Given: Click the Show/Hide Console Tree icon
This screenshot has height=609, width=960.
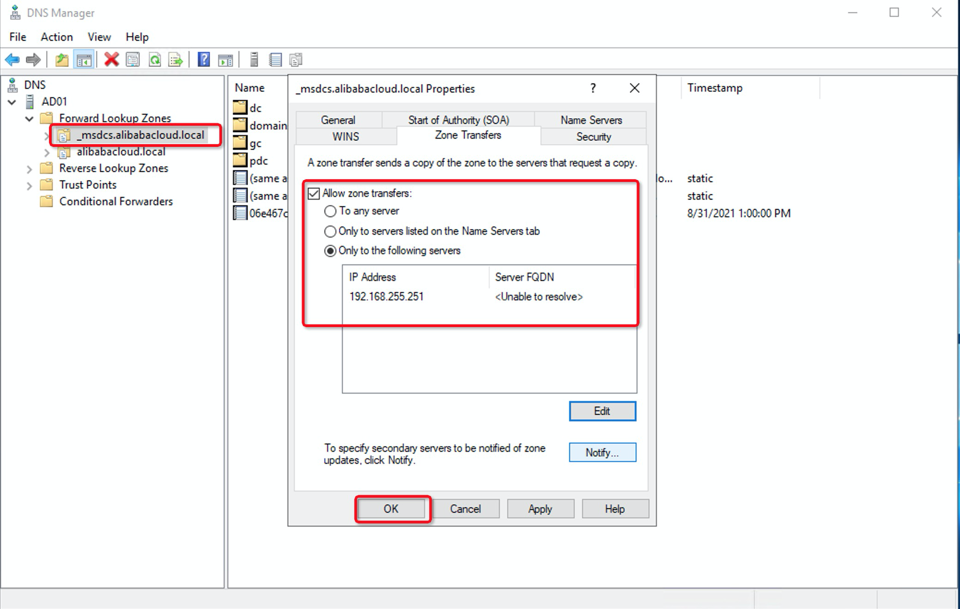Looking at the screenshot, I should 84,60.
